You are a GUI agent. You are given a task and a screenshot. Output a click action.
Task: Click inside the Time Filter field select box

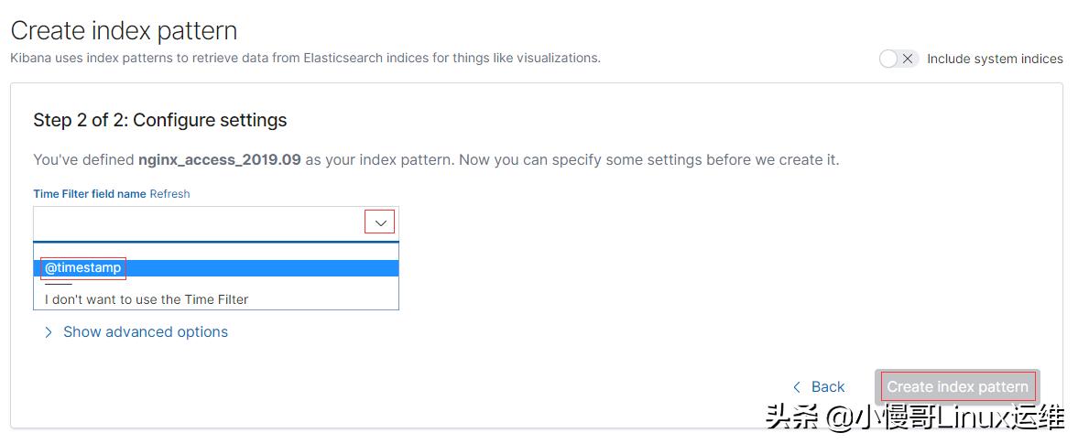[198, 222]
